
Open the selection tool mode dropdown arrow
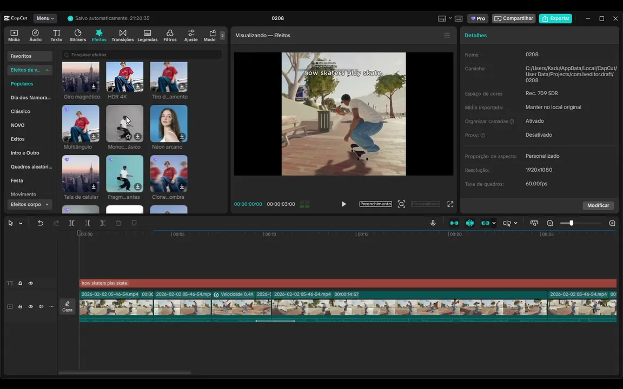pyautogui.click(x=21, y=223)
